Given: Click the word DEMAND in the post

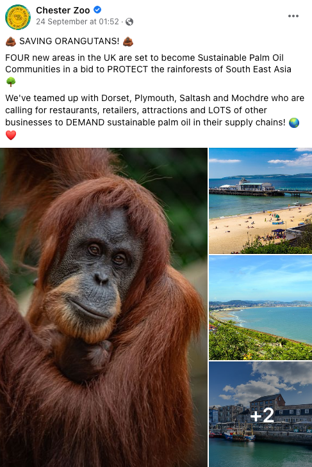Looking at the screenshot, I should 85,122.
